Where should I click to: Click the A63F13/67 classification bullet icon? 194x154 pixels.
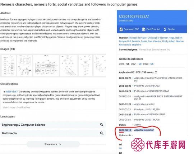[4, 92]
